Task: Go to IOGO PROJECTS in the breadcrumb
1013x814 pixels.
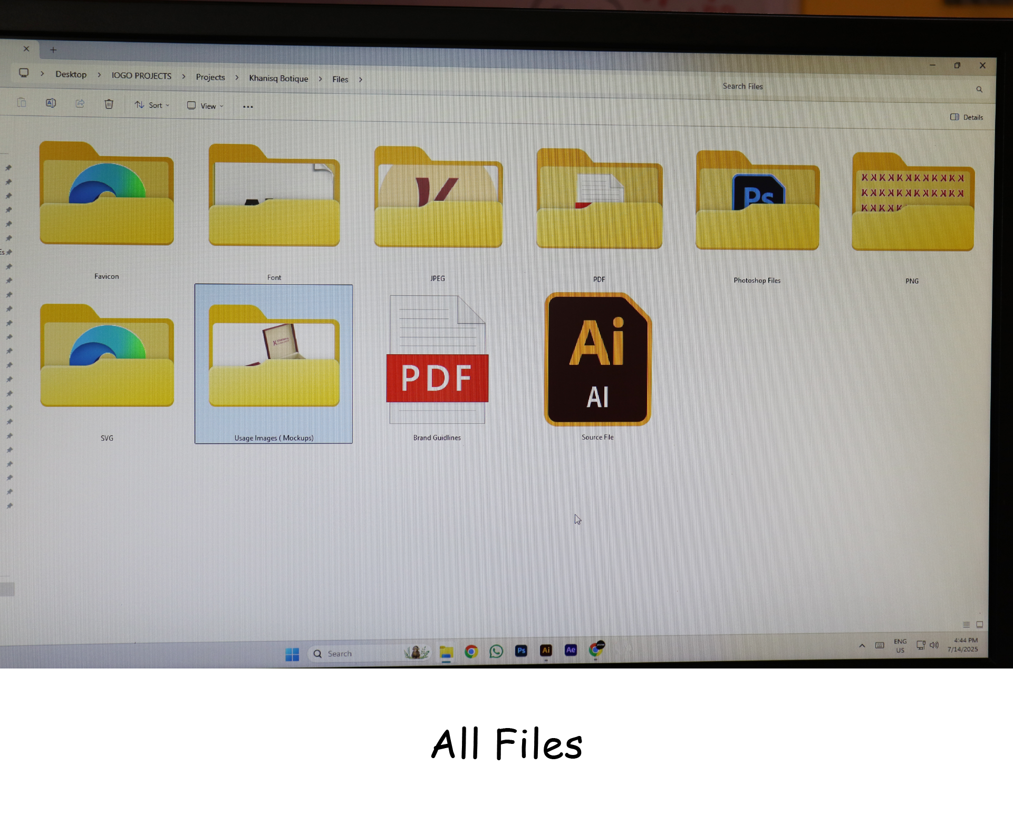Action: pos(141,76)
